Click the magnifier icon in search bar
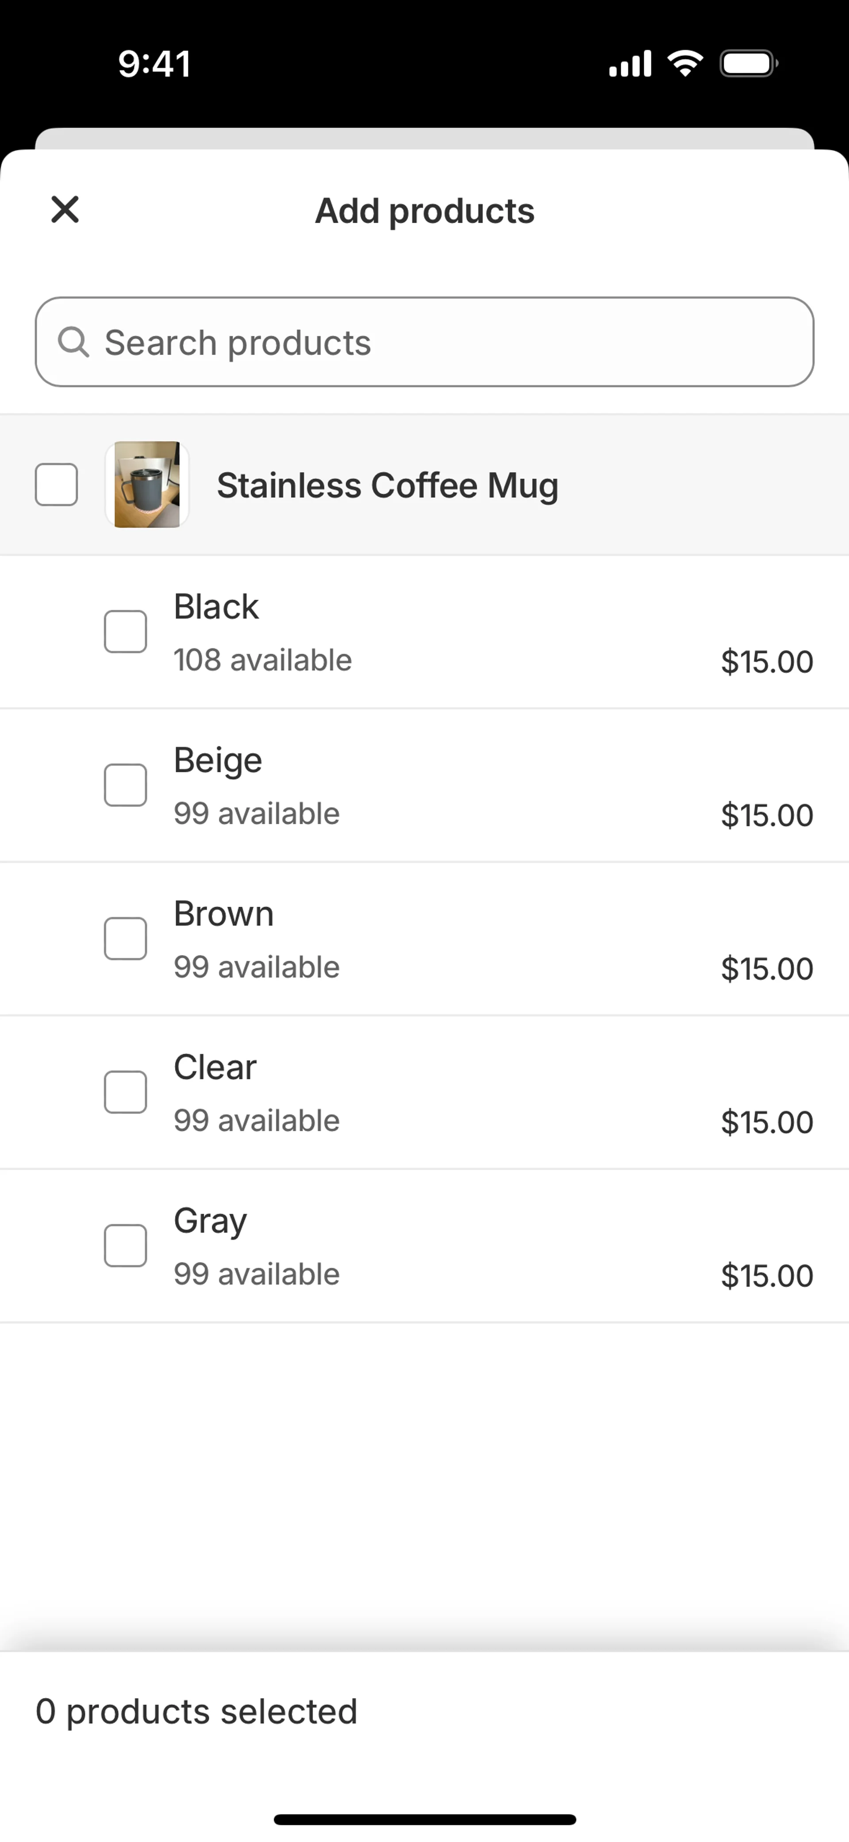The image size is (849, 1842). 73,342
